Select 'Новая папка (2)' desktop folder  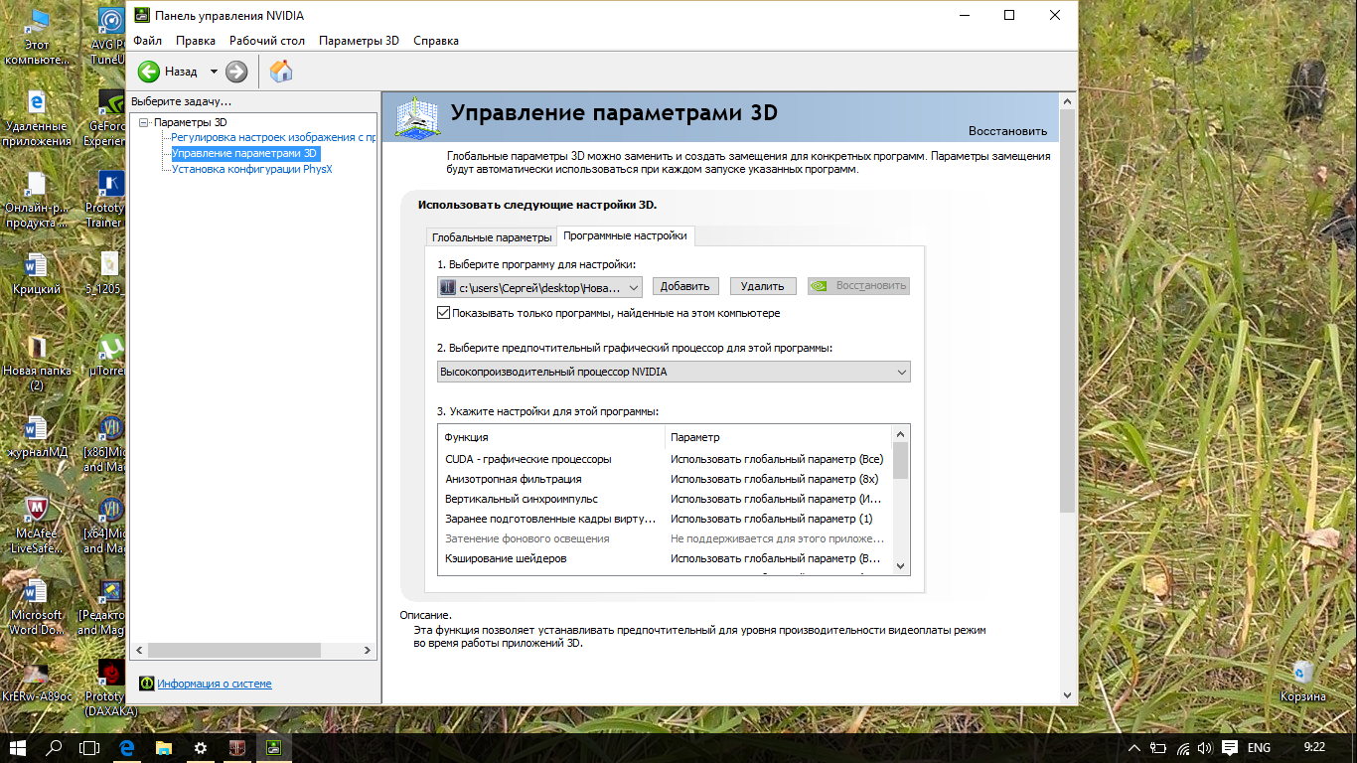37,364
